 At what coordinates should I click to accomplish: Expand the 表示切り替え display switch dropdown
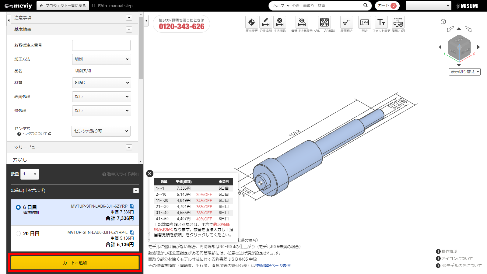tap(464, 72)
